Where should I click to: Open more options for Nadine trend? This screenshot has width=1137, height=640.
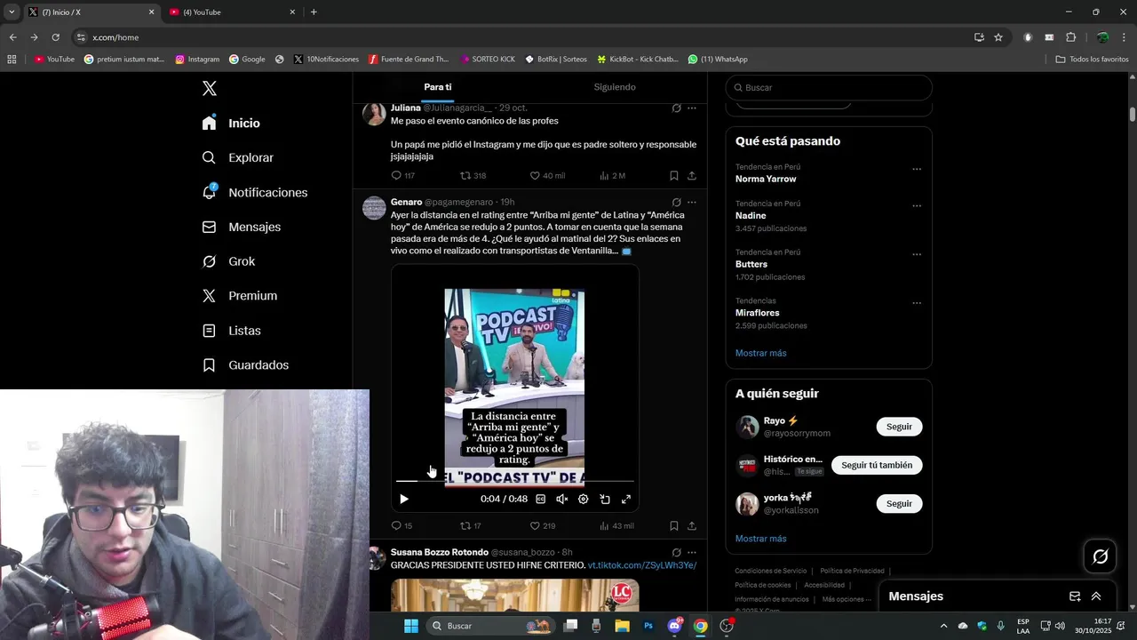point(917,205)
